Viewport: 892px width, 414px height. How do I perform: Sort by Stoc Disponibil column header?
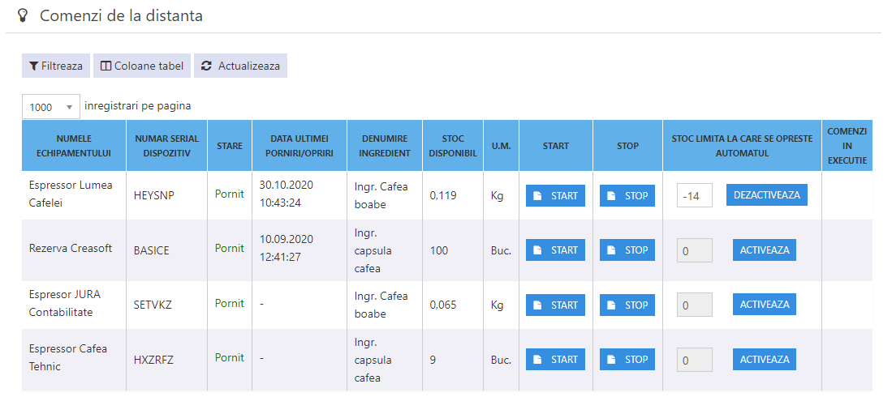[453, 146]
